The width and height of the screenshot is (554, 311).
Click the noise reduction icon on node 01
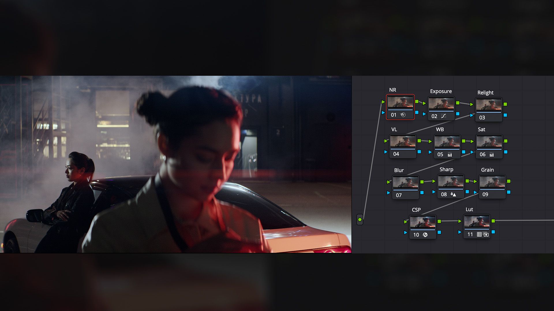pyautogui.click(x=403, y=115)
